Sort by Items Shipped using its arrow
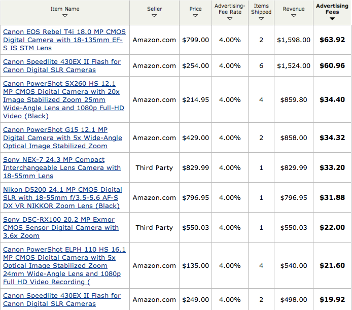Viewport: 352px width, 310px height. click(x=261, y=19)
